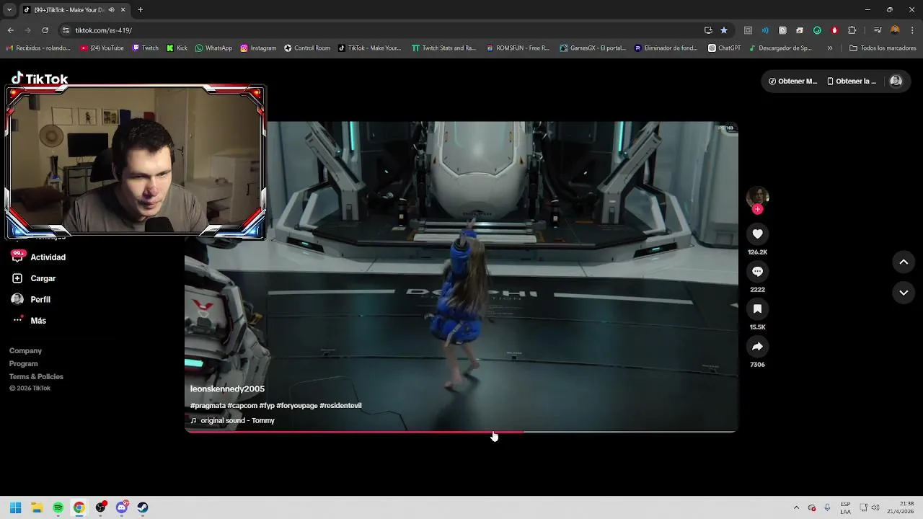This screenshot has width=923, height=519.
Task: Go to next video with down chevron
Action: pos(904,292)
